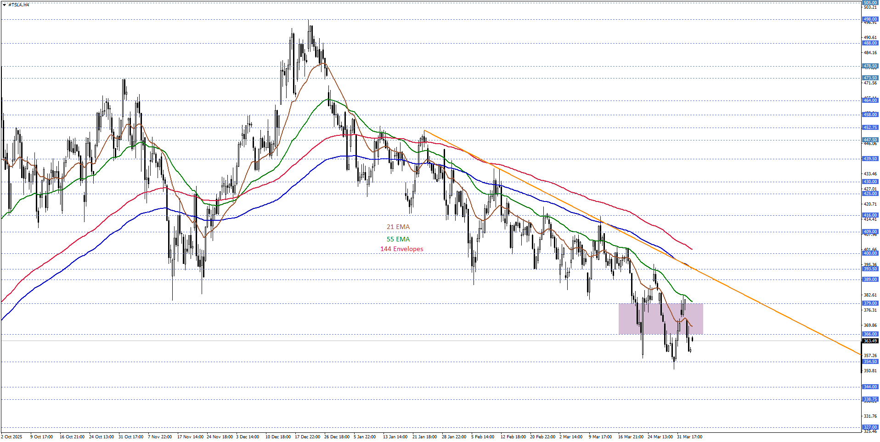Select the 21 EMA text label
This screenshot has width=880, height=442.
pos(398,227)
